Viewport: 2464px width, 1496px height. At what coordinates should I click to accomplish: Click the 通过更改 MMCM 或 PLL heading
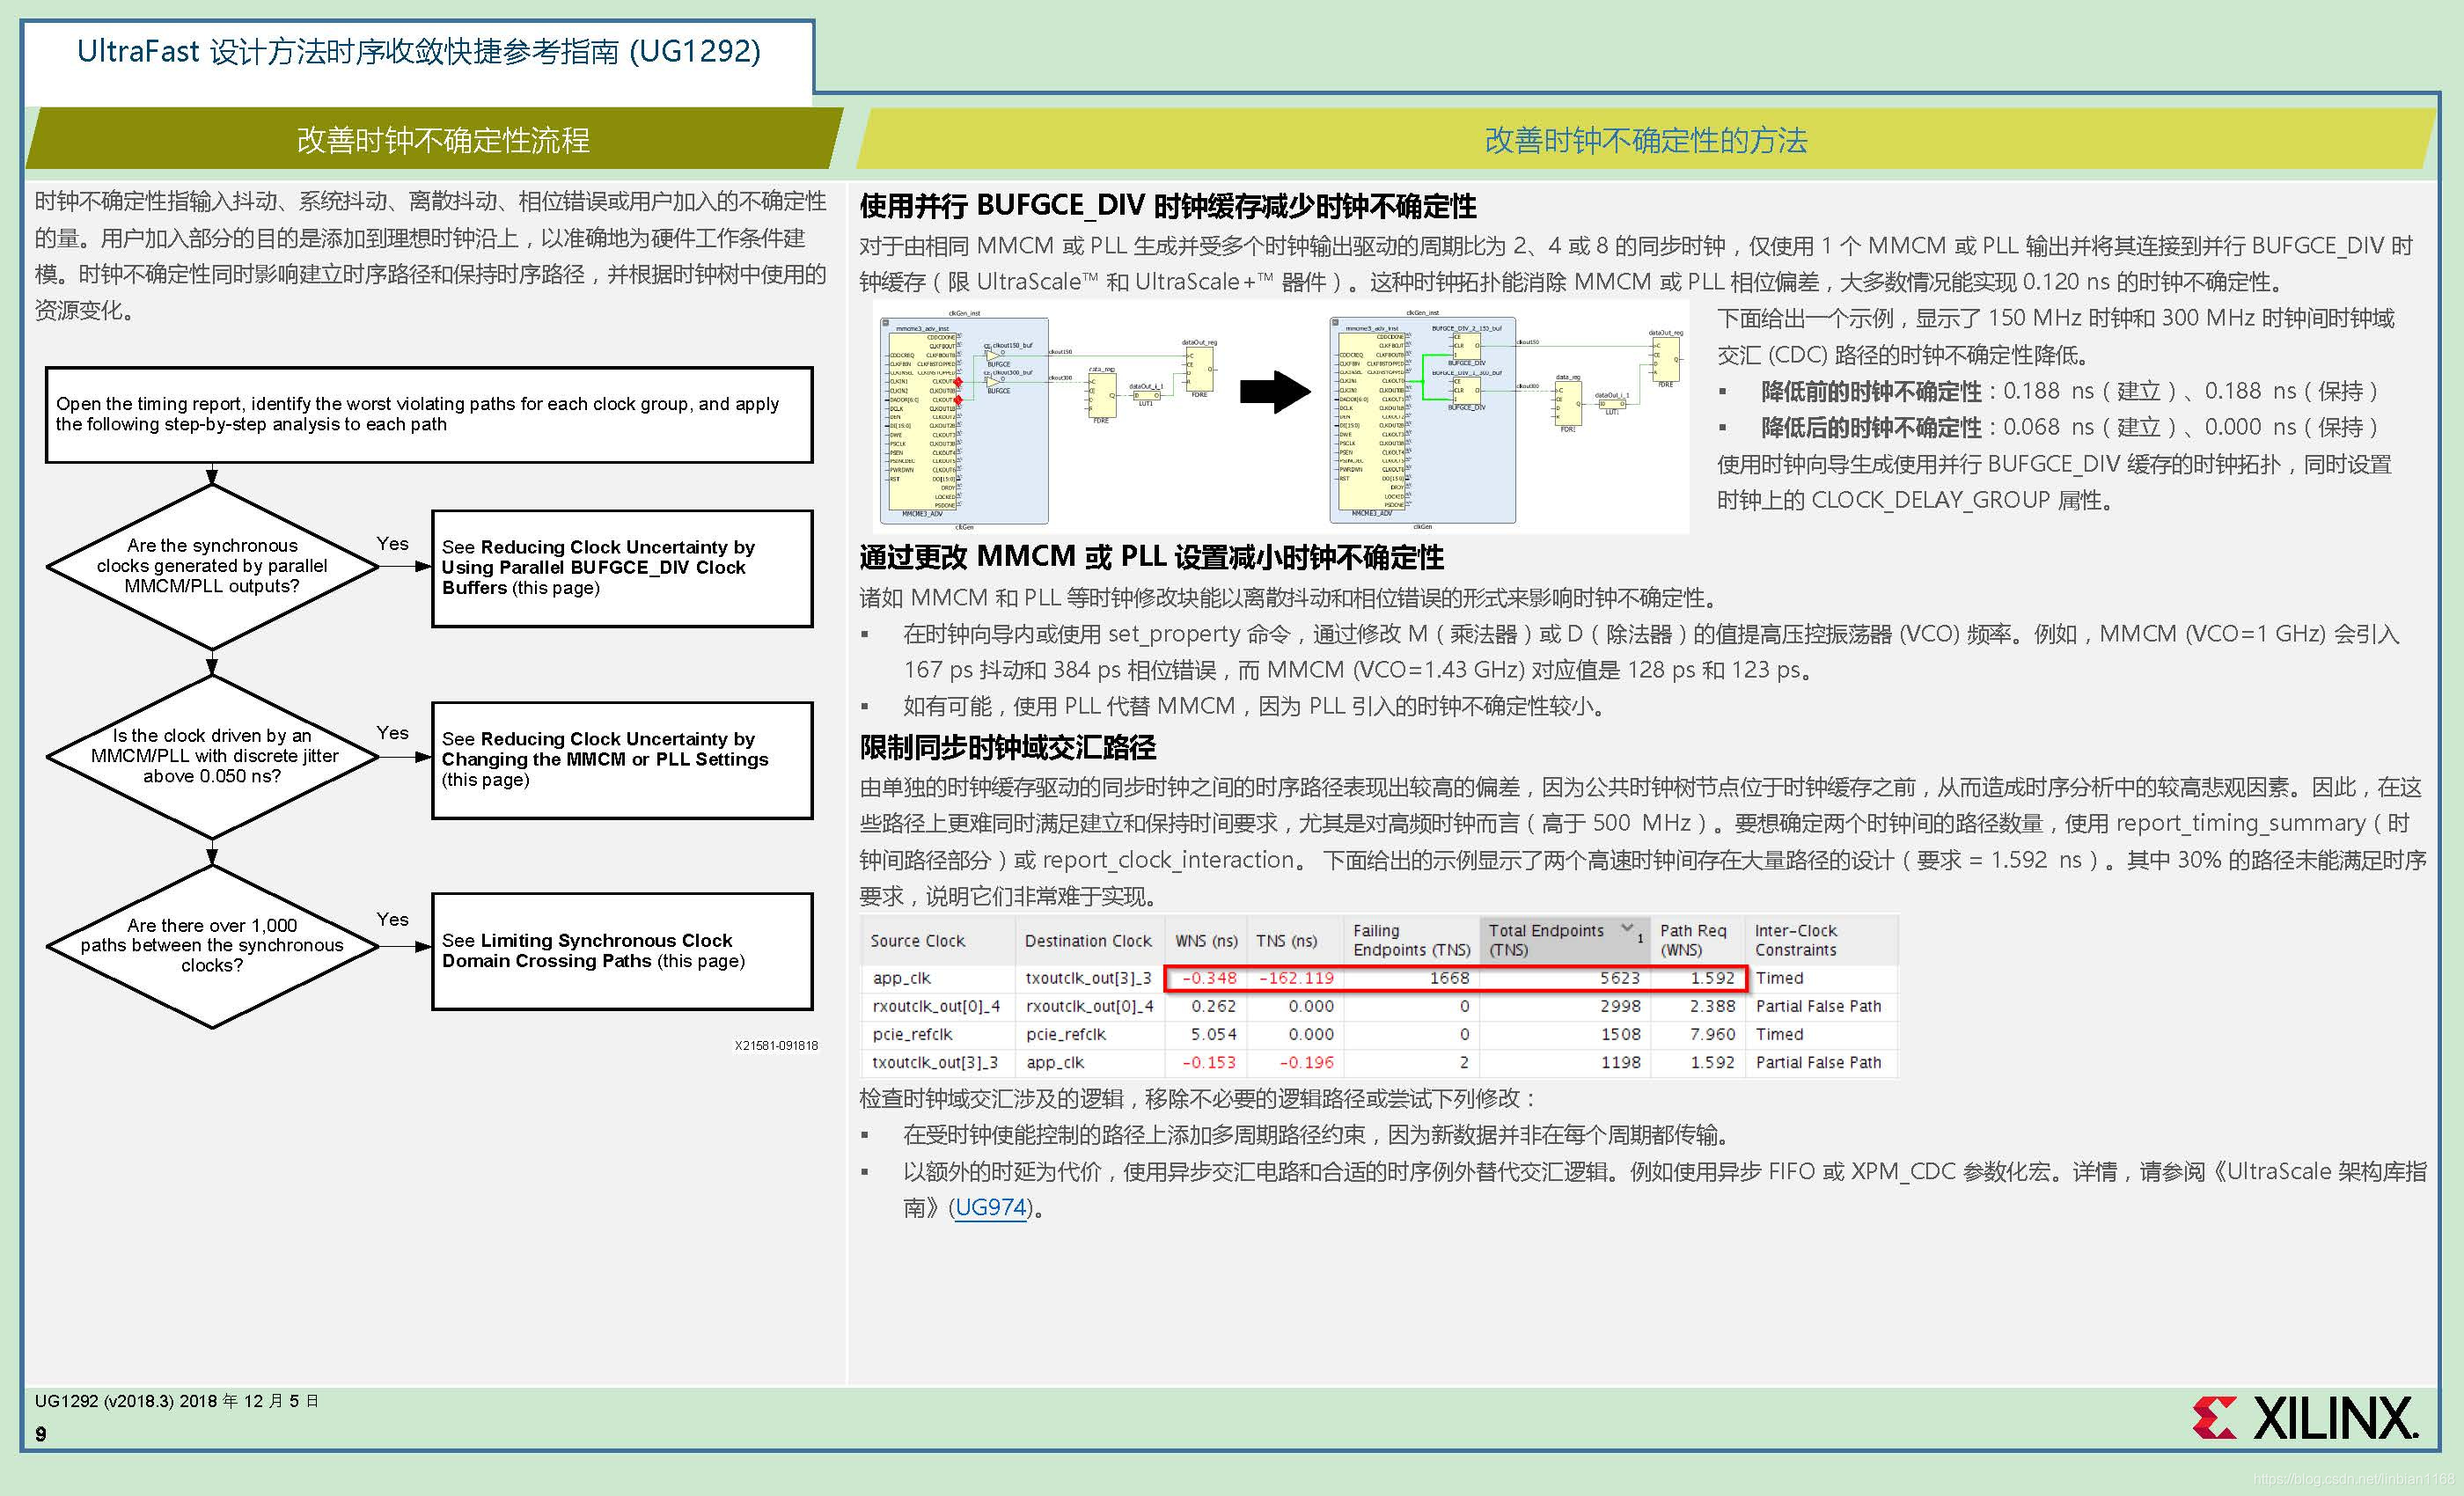pyautogui.click(x=1151, y=557)
